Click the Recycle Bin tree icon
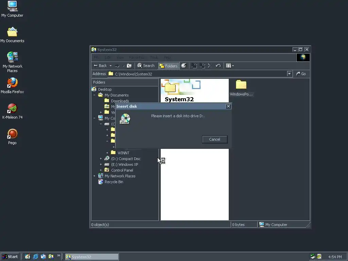 click(x=101, y=182)
